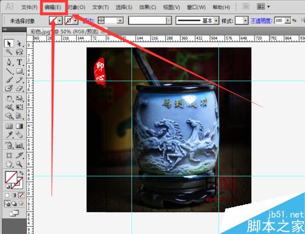The height and width of the screenshot is (234, 305).
Task: Open Adobe Bridge from the menu bar
Action: click(246, 7)
